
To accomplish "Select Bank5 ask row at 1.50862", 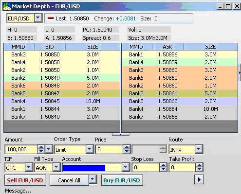I will [x=180, y=101].
